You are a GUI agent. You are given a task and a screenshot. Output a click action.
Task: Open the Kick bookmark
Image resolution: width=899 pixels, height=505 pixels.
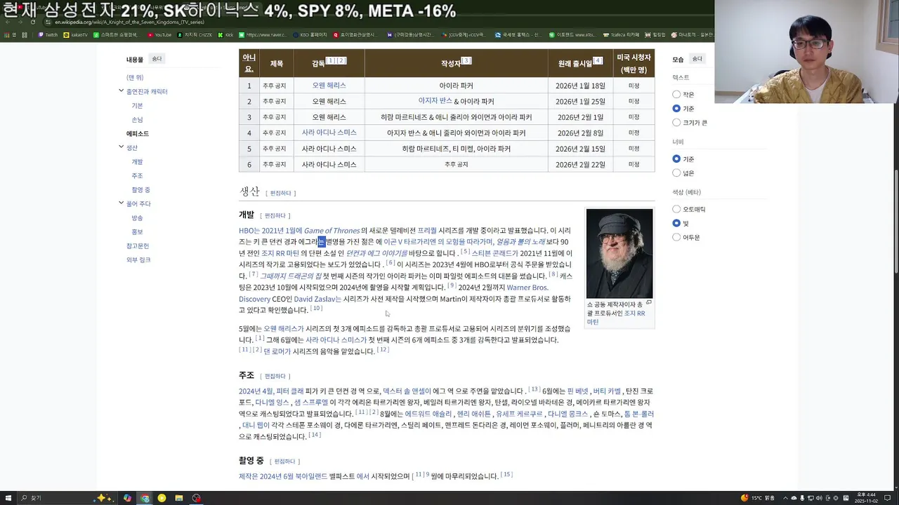(225, 34)
